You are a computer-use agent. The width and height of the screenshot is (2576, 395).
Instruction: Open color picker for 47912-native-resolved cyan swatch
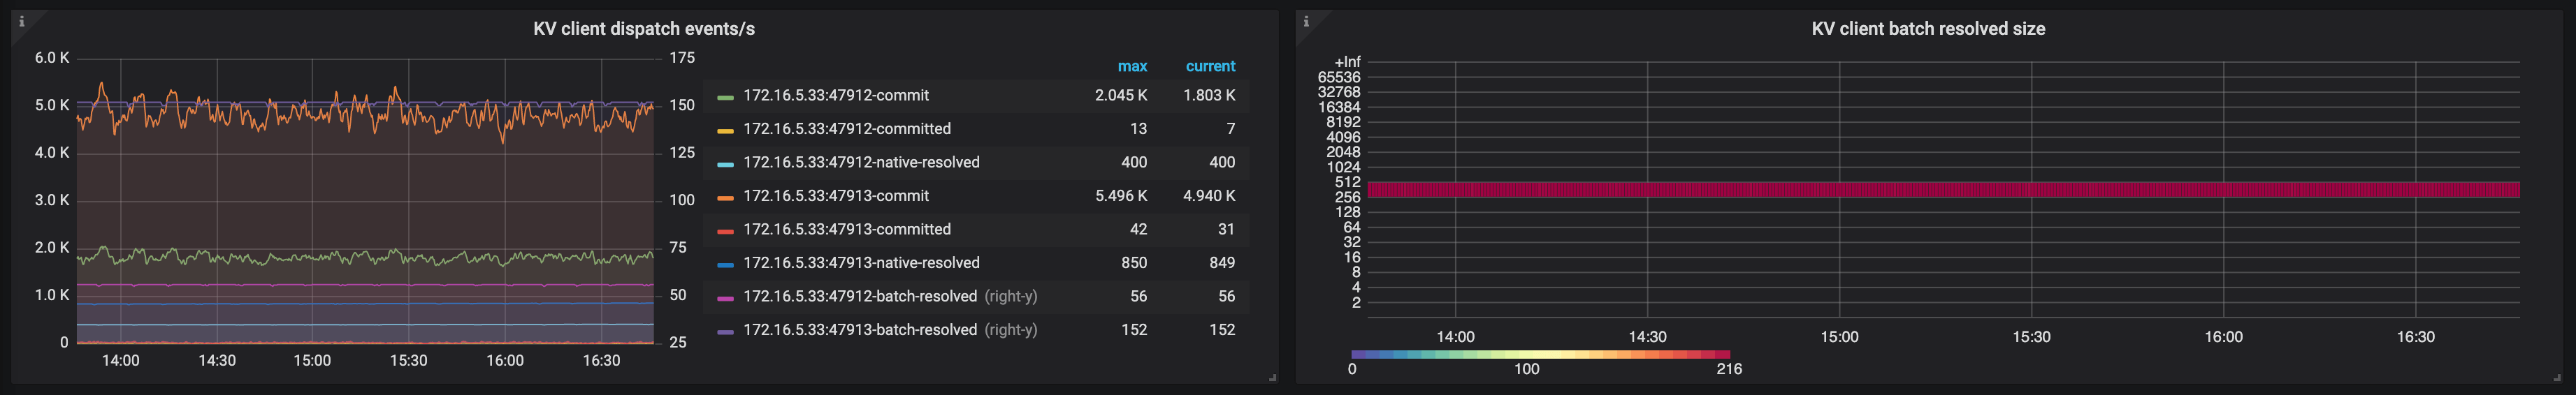[x=725, y=163]
